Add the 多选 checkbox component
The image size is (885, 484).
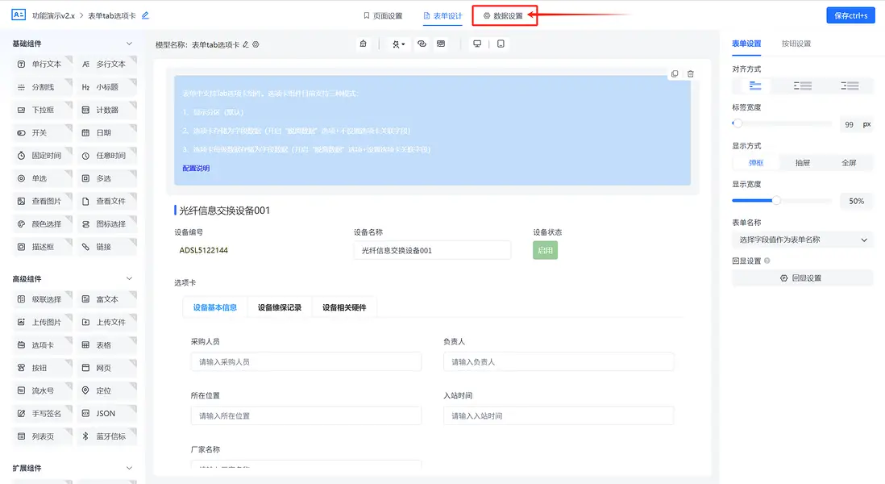(x=106, y=178)
